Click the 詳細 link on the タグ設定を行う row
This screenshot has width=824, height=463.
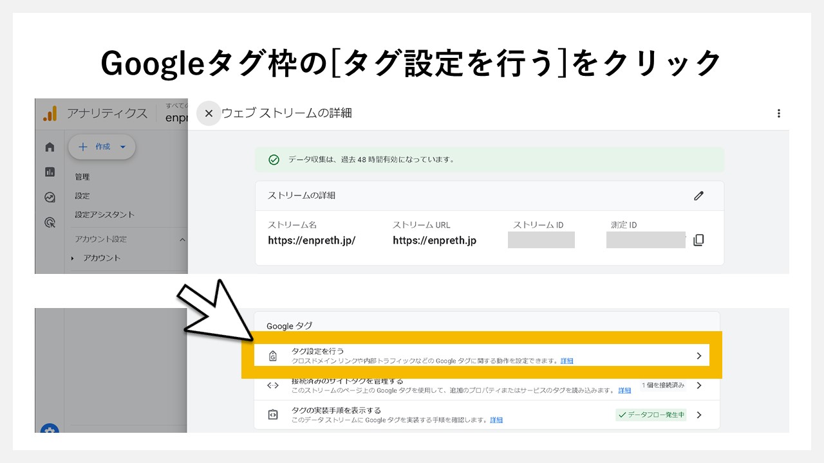(x=566, y=361)
